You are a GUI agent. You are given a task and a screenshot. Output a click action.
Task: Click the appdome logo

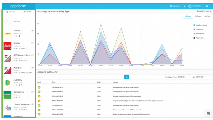coord(18,6)
